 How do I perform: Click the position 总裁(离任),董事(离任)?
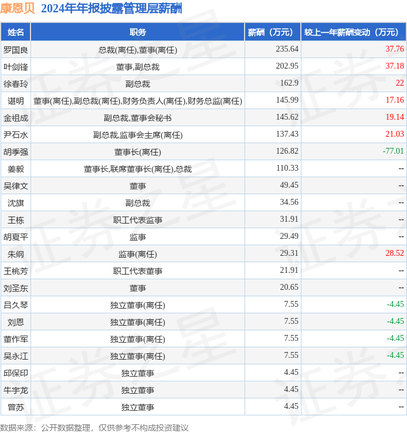point(138,50)
